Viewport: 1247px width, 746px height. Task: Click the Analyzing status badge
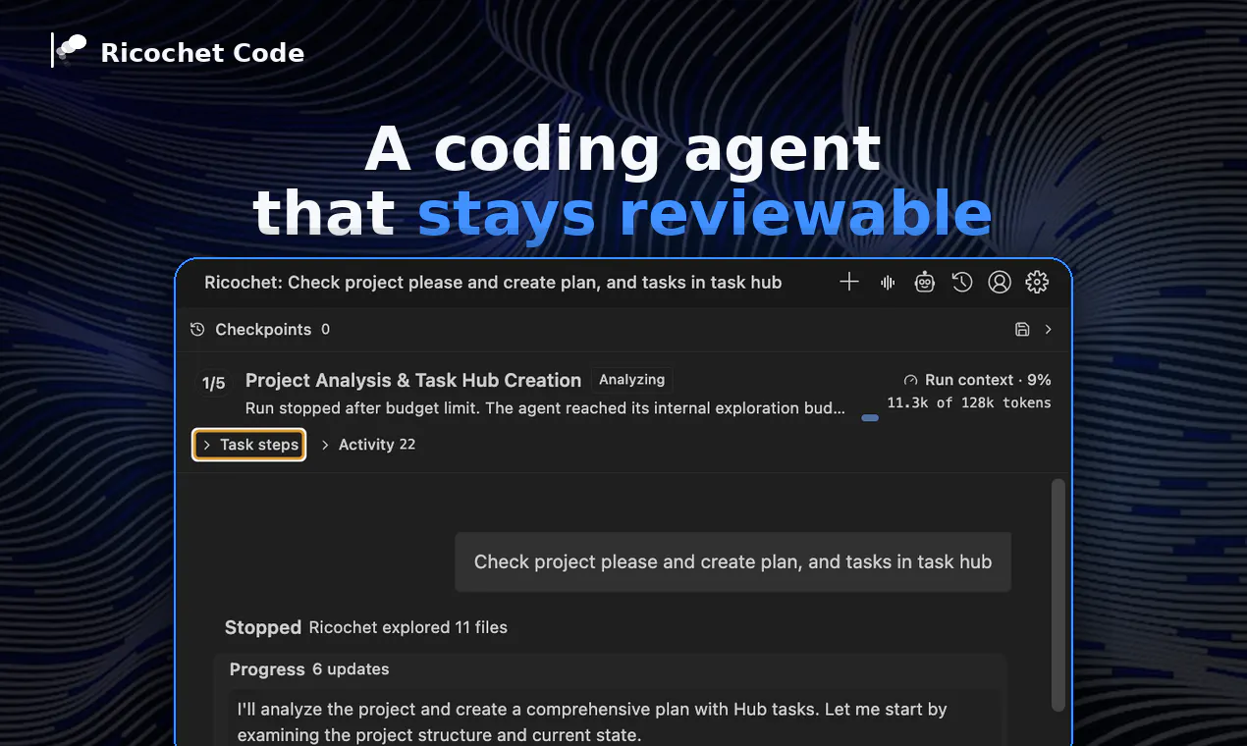631,380
